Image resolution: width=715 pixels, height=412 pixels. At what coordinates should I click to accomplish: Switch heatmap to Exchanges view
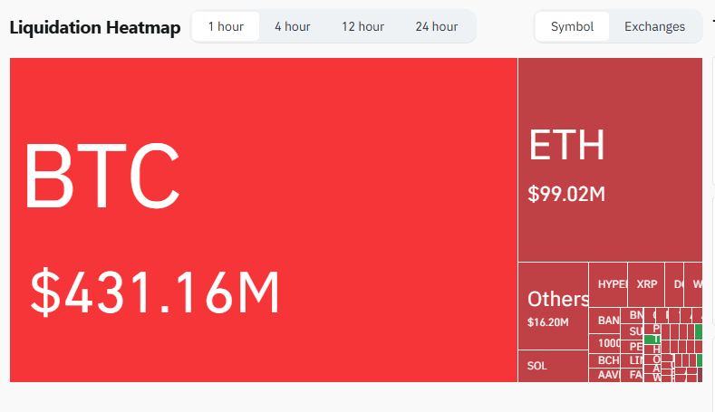(x=654, y=26)
